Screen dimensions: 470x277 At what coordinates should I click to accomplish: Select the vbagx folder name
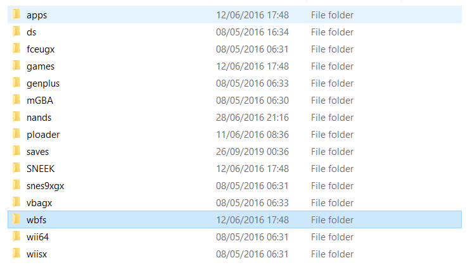pyautogui.click(x=39, y=203)
